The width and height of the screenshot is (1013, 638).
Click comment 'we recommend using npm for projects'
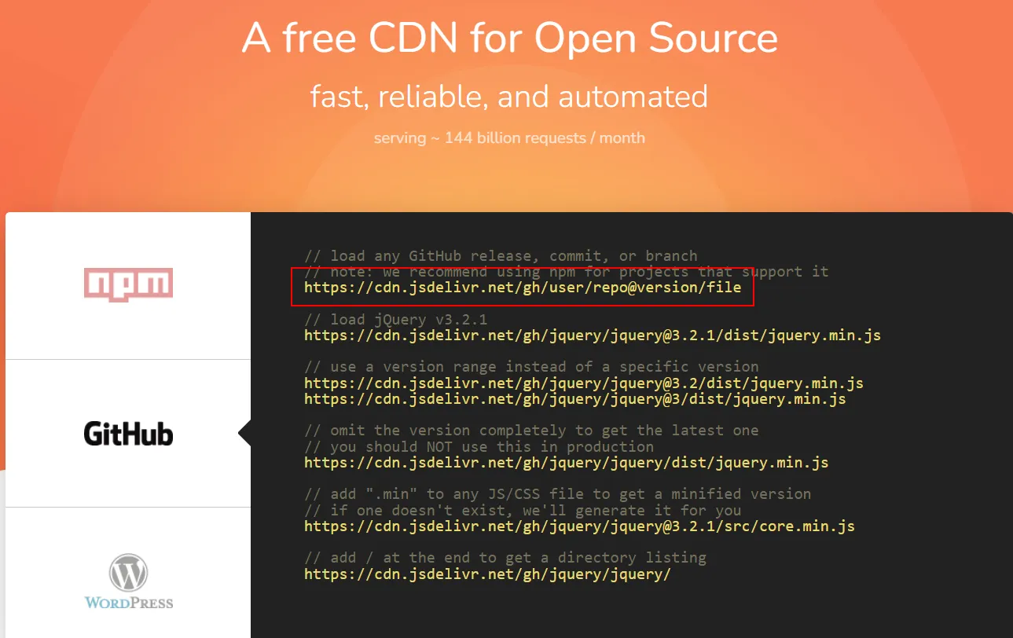[x=566, y=271]
